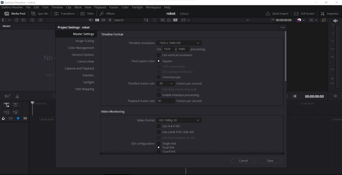Switch media pool to thumbnail view
This screenshot has width=342, height=175.
(97, 20)
